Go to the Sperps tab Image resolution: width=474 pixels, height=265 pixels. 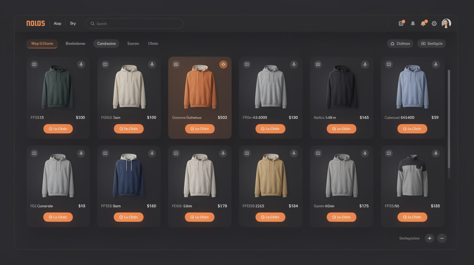(x=133, y=43)
